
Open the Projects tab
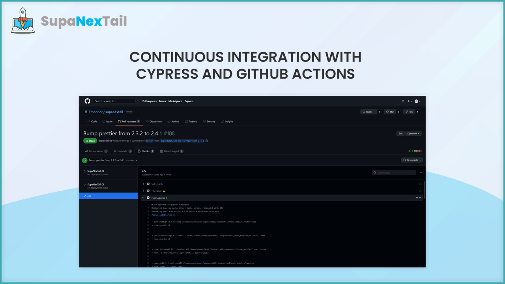pos(191,121)
